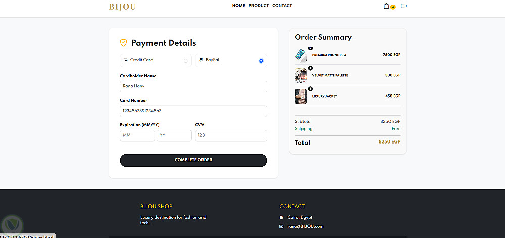The width and height of the screenshot is (505, 238).
Task: Click the Velvet Matte Palette thumbnail
Action: [301, 76]
